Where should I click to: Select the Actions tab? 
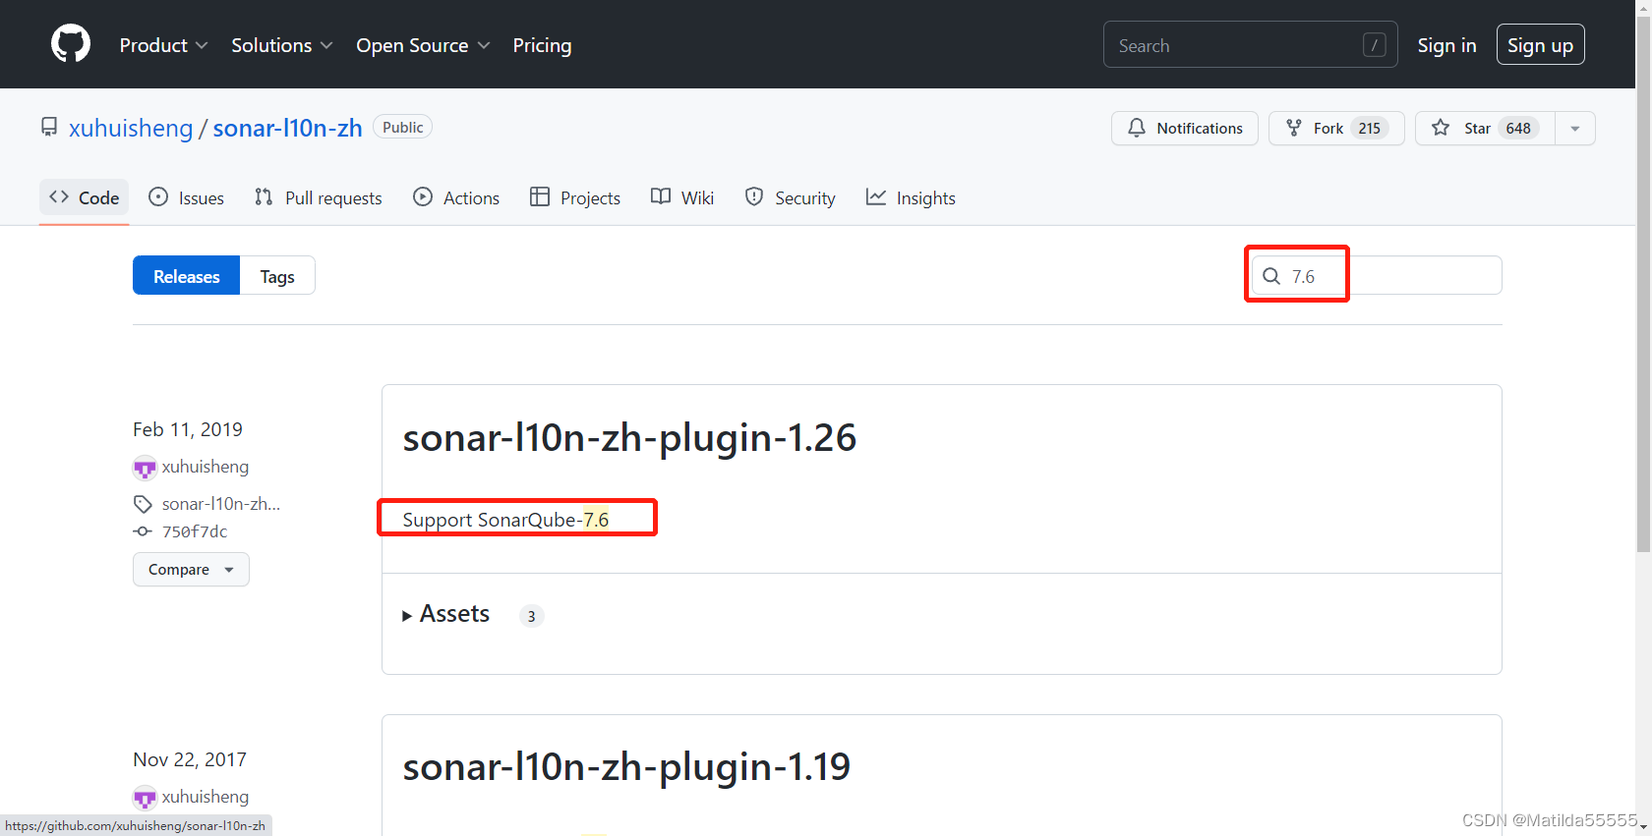[x=456, y=197]
